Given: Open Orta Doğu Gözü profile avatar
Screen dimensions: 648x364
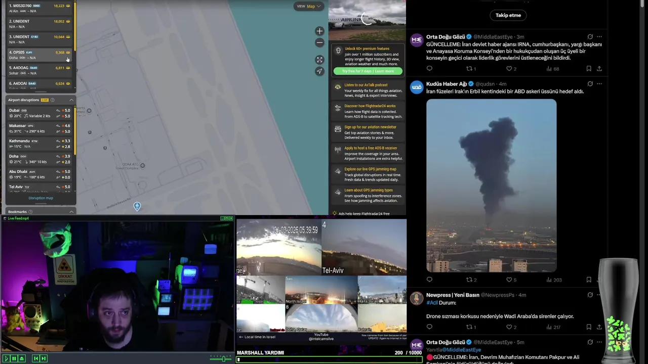Looking at the screenshot, I should click(x=417, y=40).
